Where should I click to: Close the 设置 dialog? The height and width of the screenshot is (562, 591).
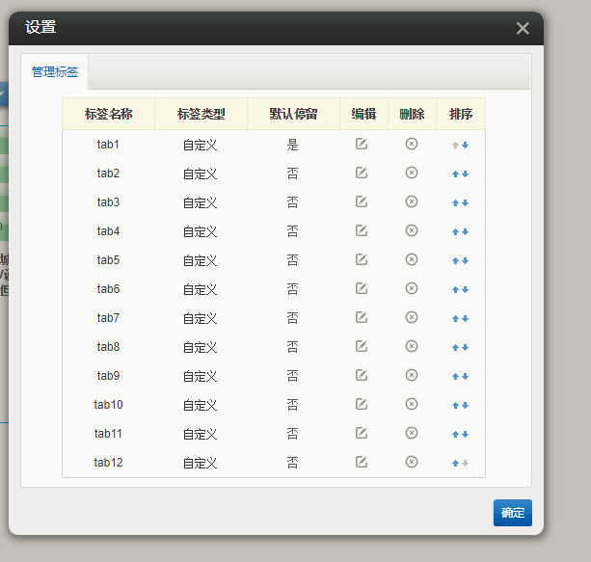(523, 28)
